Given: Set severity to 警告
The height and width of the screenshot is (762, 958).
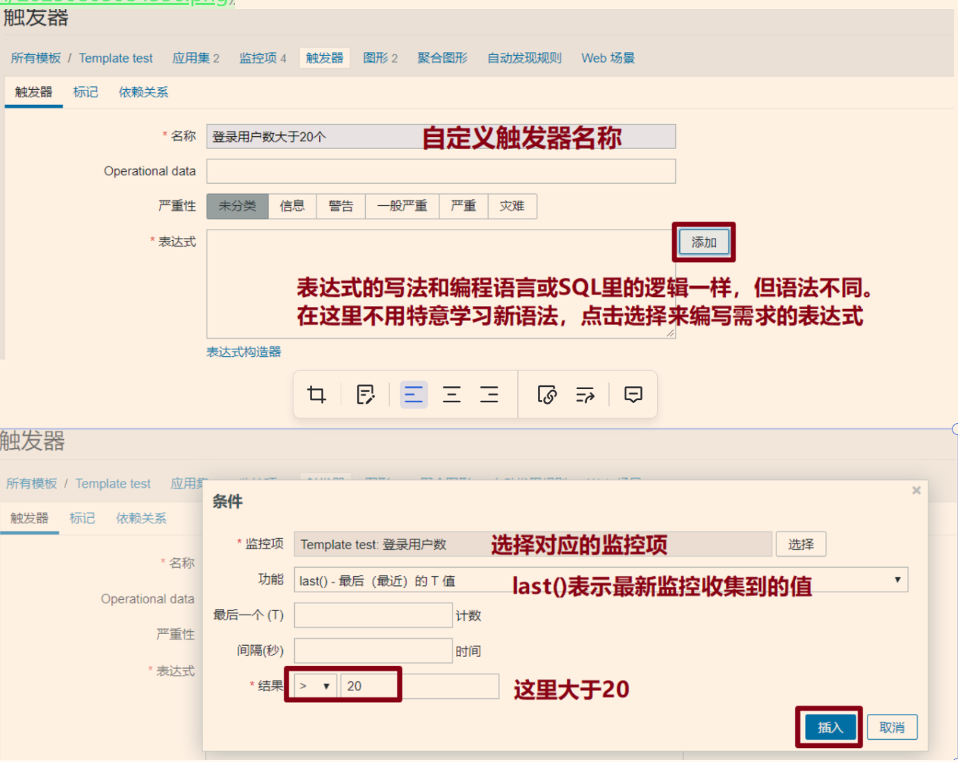Looking at the screenshot, I should pyautogui.click(x=341, y=206).
